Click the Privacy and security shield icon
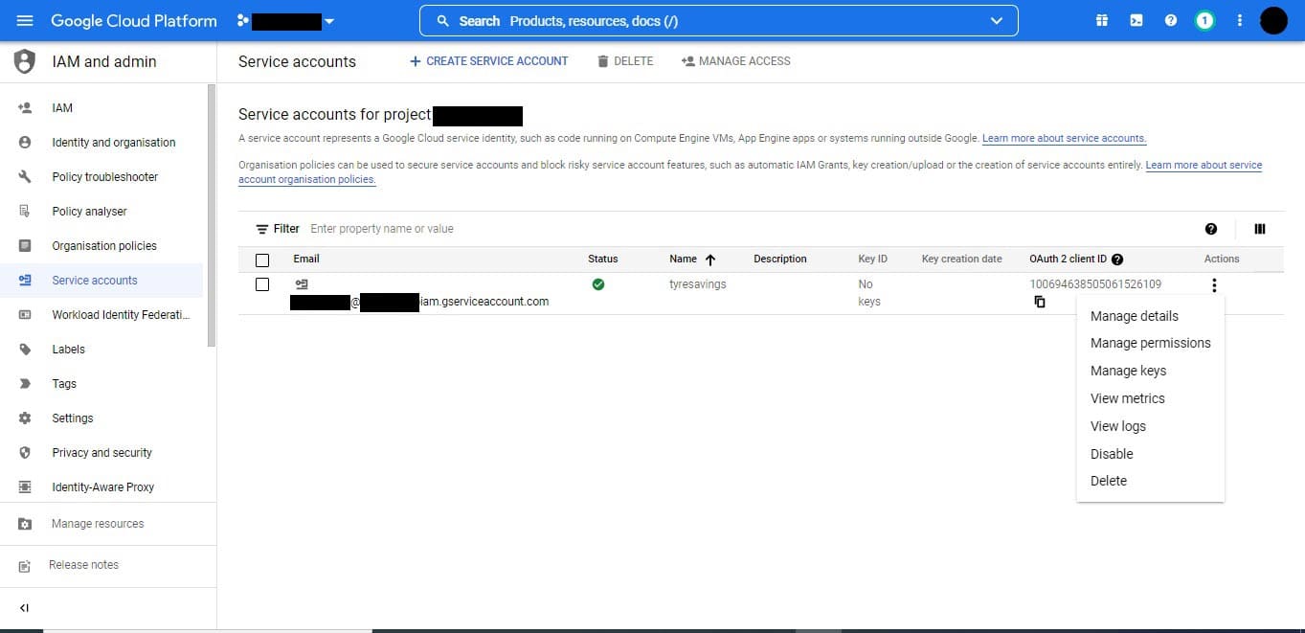 [25, 453]
